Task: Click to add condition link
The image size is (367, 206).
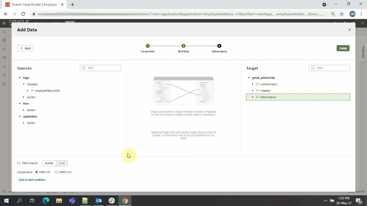Action: (x=32, y=180)
